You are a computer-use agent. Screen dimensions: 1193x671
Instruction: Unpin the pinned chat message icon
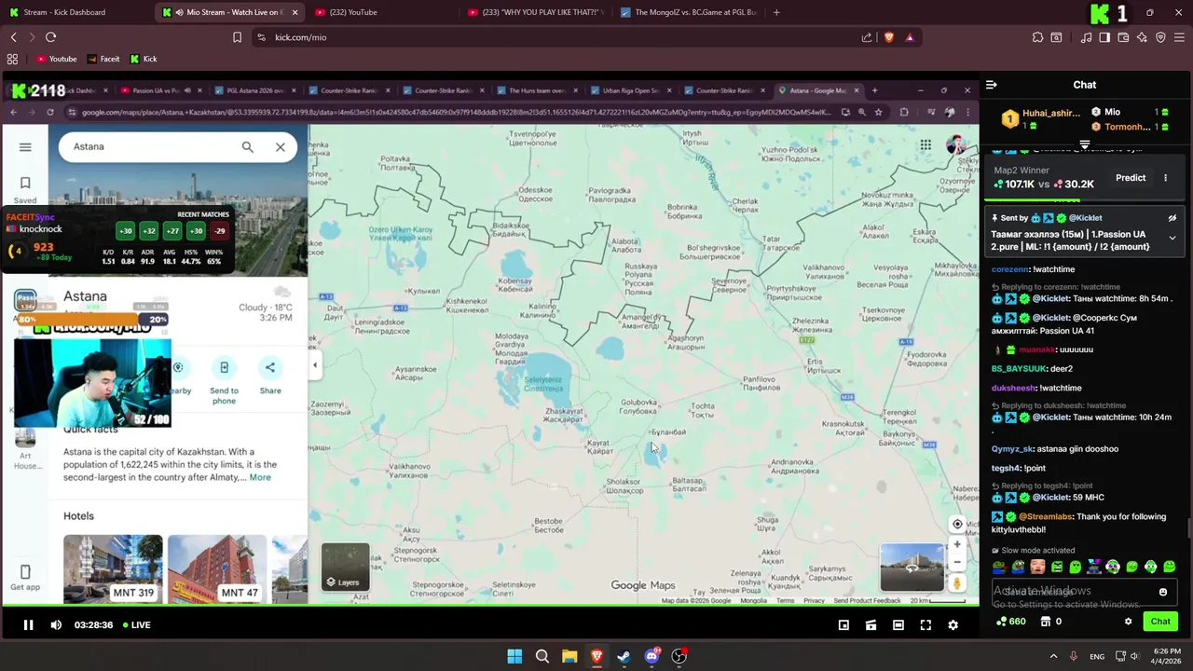(x=1172, y=218)
